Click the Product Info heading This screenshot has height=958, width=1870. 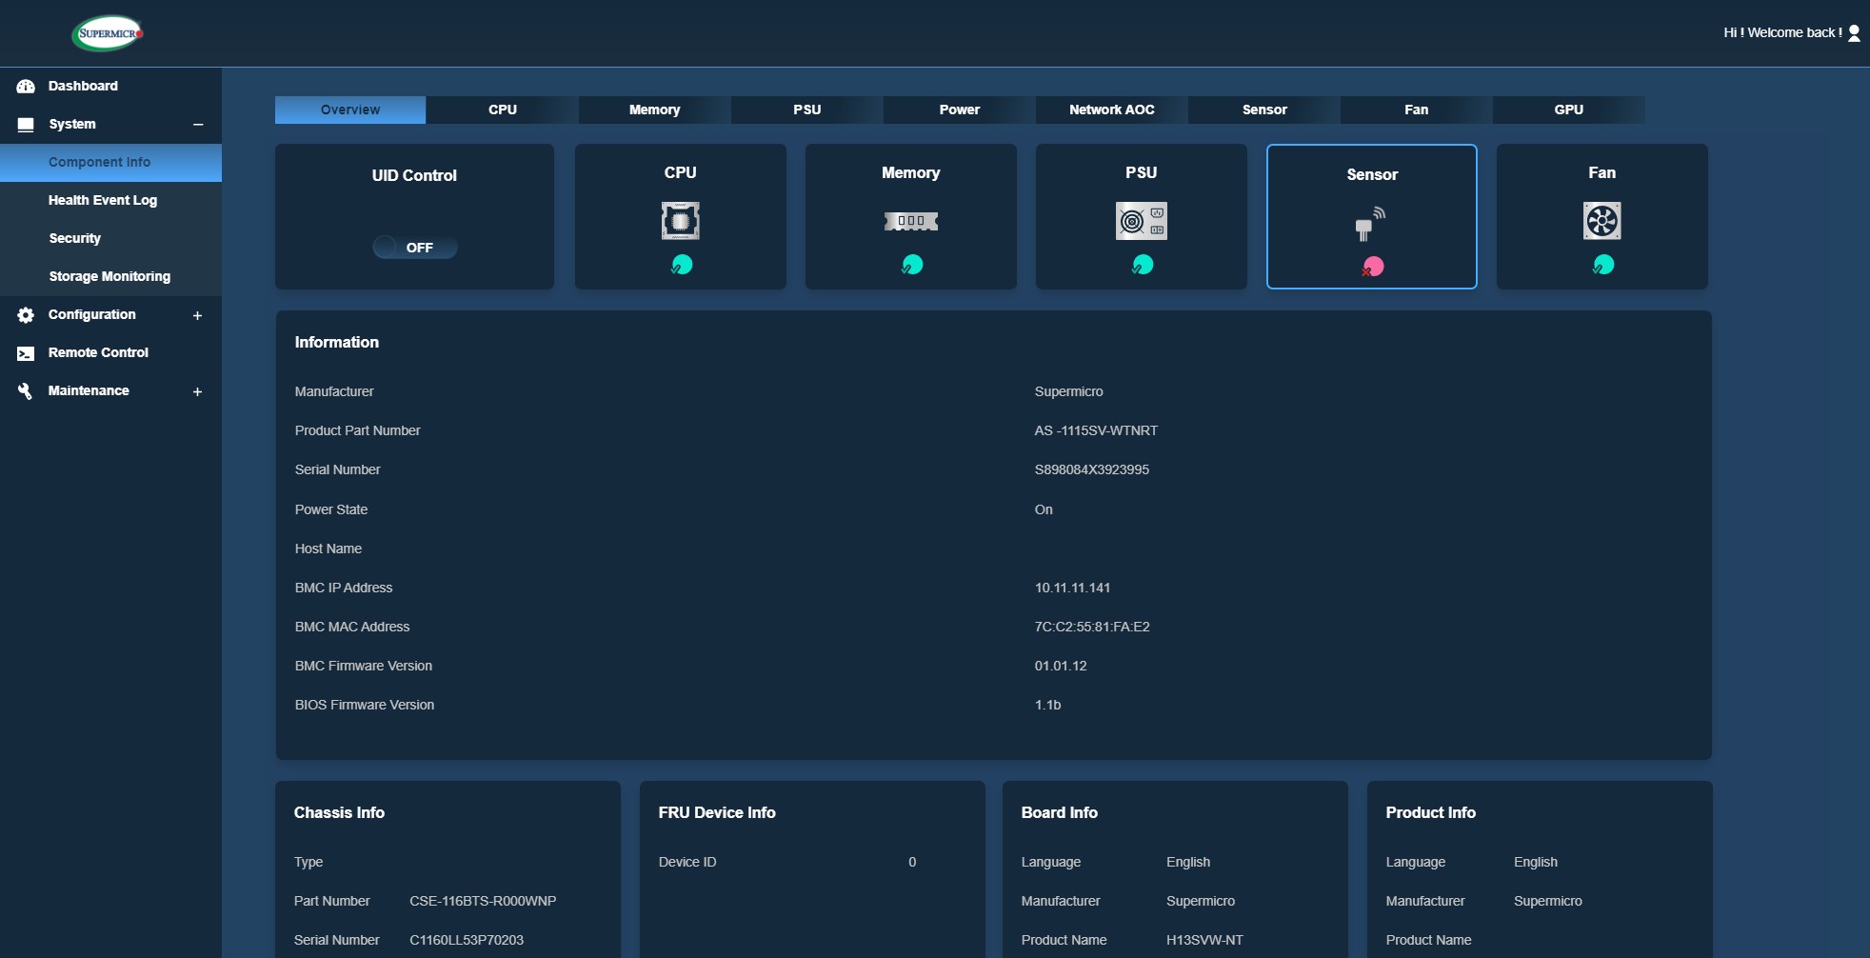point(1431,812)
